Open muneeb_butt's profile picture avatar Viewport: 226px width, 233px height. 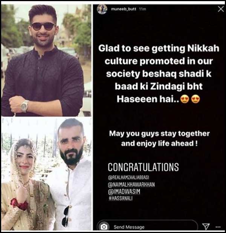[102, 9]
